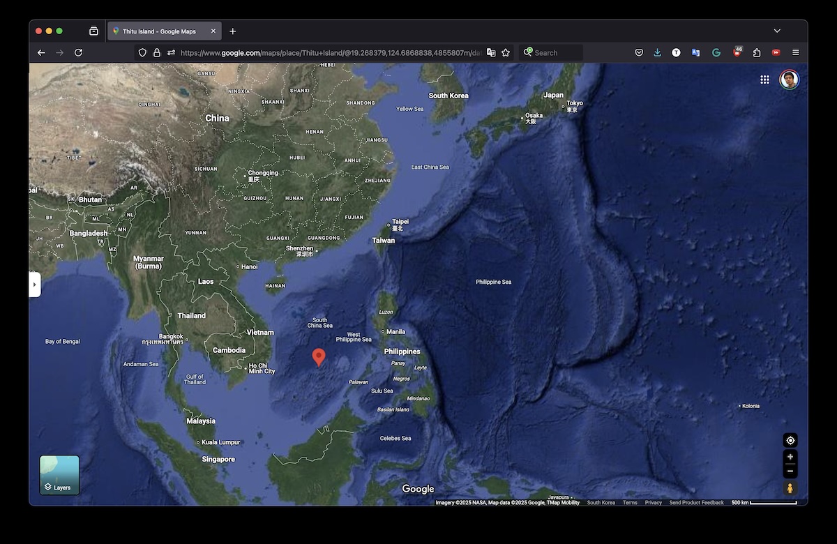Open the red YouTube extension icon

(x=776, y=52)
